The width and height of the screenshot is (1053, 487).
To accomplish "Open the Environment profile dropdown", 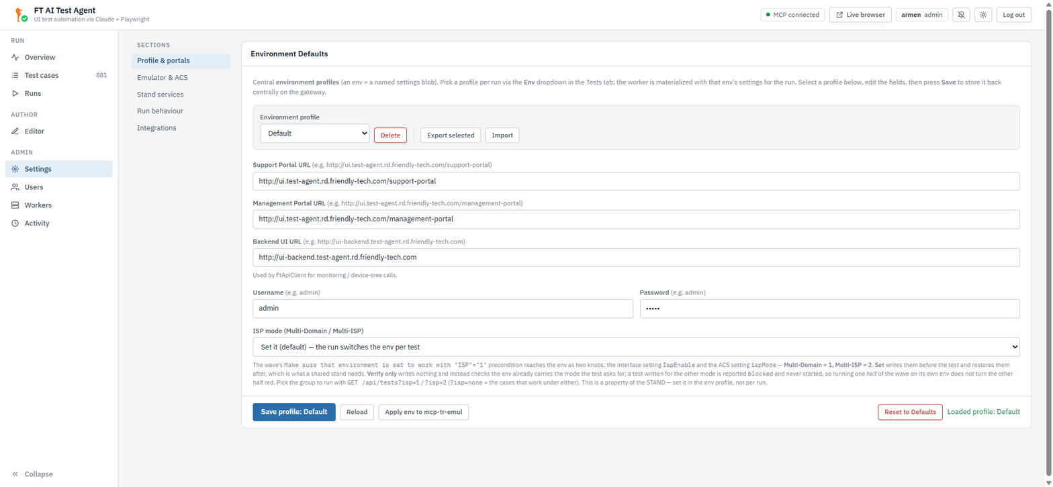I will point(314,133).
